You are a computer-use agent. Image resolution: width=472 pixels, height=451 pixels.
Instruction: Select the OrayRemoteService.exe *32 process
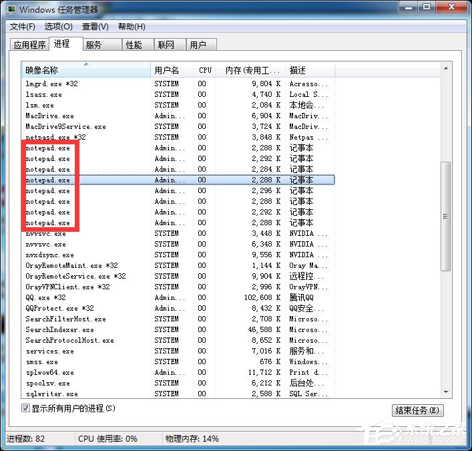click(x=178, y=276)
